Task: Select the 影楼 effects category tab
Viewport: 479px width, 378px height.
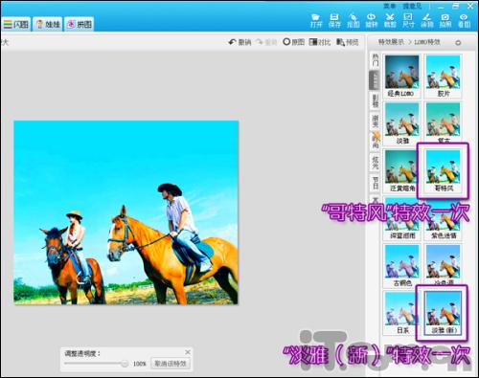Action: pyautogui.click(x=376, y=100)
